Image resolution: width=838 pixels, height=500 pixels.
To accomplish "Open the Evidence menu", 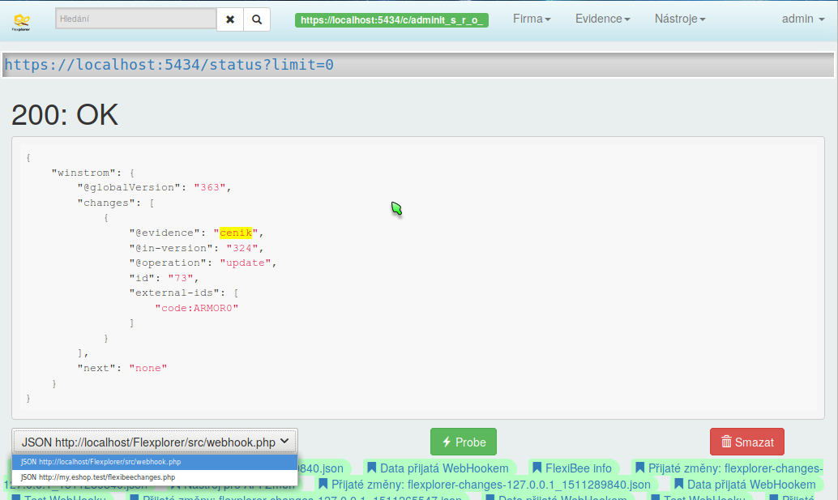I will pyautogui.click(x=602, y=19).
